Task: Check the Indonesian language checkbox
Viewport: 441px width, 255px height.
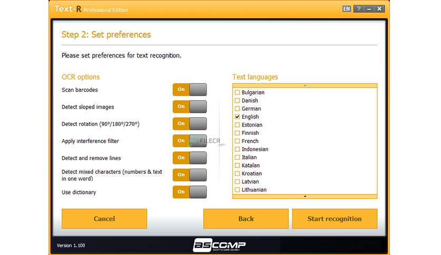Action: pyautogui.click(x=237, y=149)
